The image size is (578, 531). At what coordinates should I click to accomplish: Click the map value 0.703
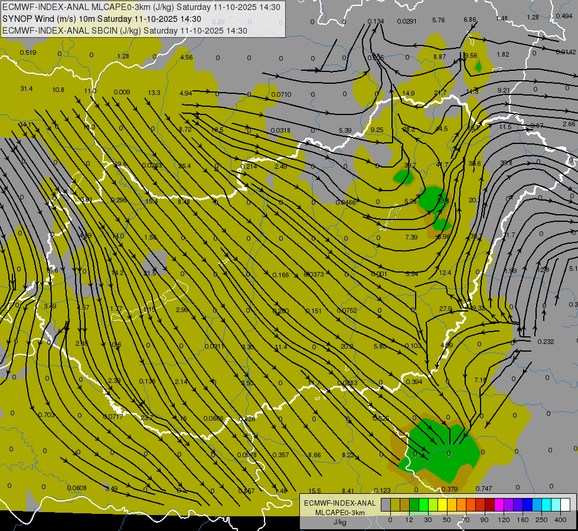click(47, 415)
